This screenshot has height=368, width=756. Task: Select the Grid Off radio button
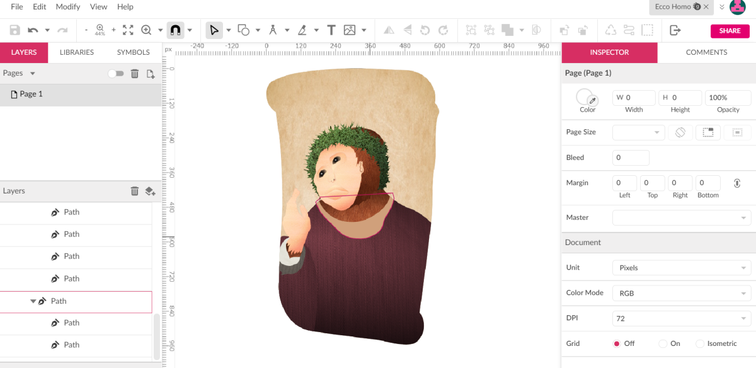pos(617,343)
